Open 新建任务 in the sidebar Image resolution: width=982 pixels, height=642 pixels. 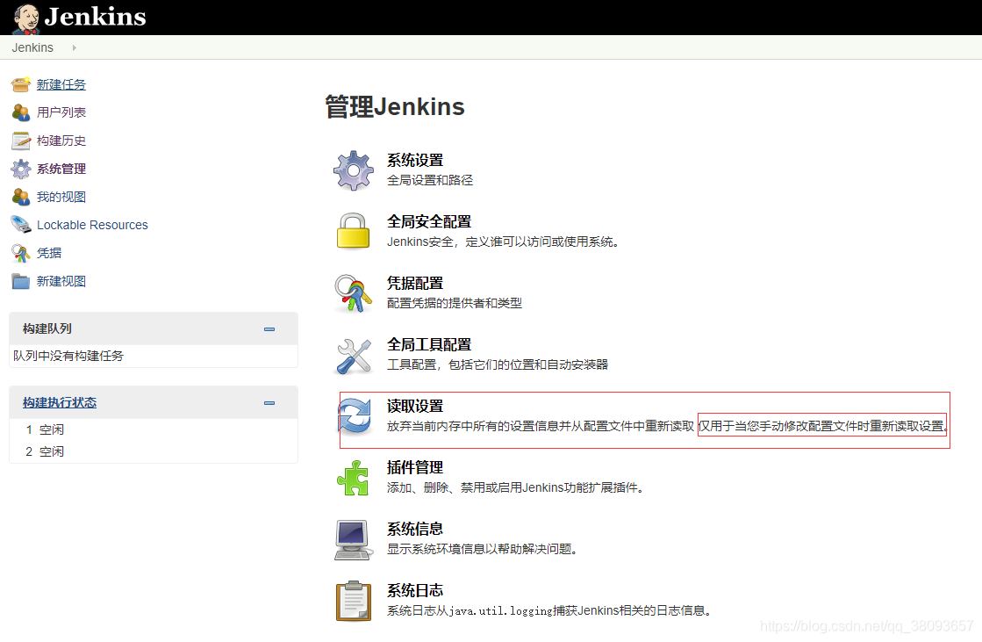tap(61, 84)
